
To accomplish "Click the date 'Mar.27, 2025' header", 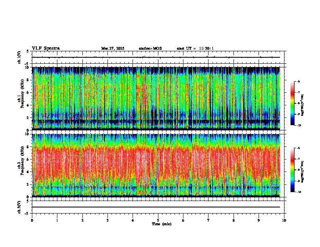I will pyautogui.click(x=113, y=48).
